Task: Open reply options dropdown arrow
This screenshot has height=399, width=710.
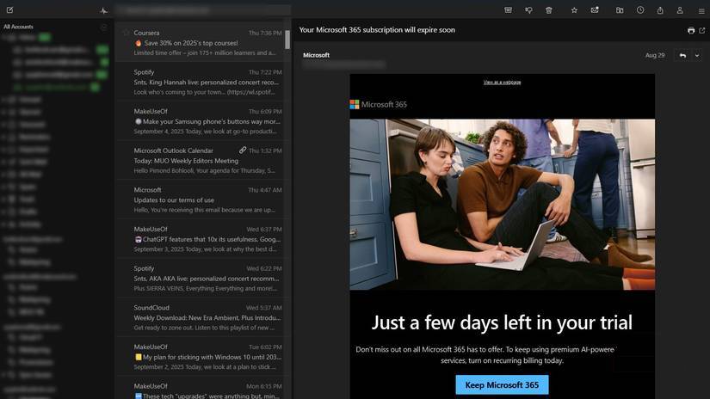Action: click(x=697, y=55)
